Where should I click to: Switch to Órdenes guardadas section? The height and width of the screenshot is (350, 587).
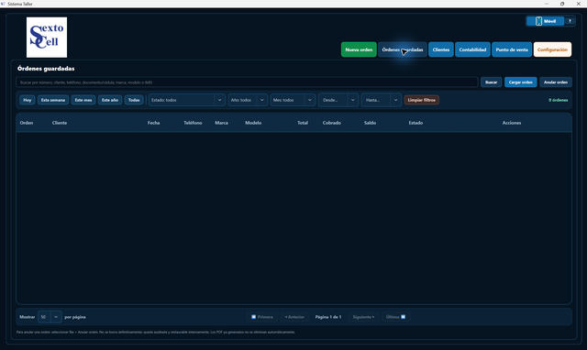click(x=403, y=49)
